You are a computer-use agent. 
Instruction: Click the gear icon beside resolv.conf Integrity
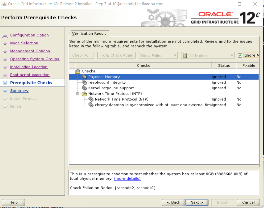coord(84,82)
